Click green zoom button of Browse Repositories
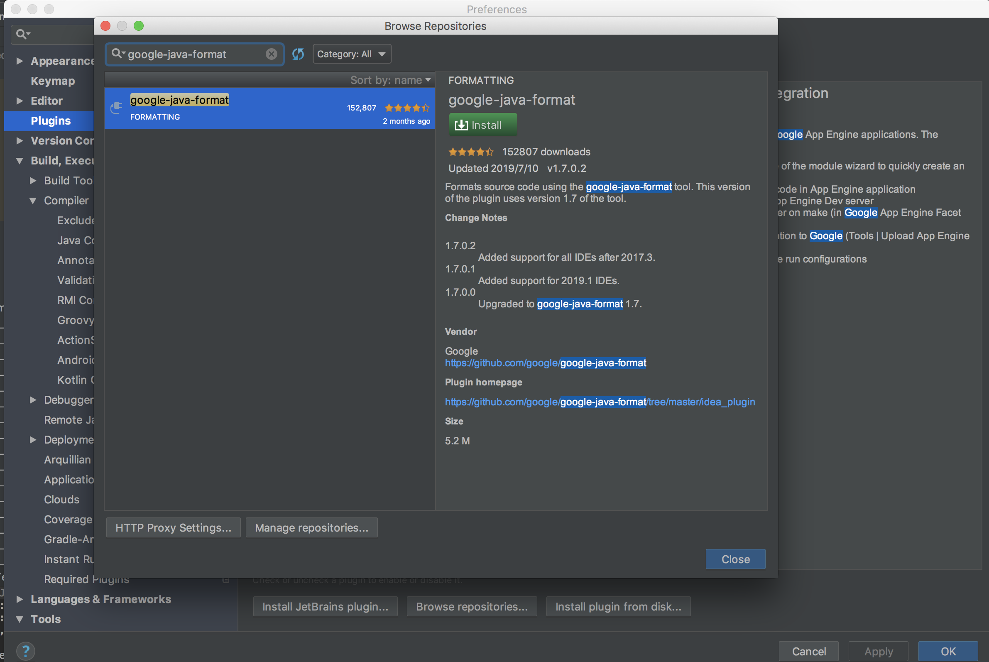The height and width of the screenshot is (662, 989). point(138,26)
